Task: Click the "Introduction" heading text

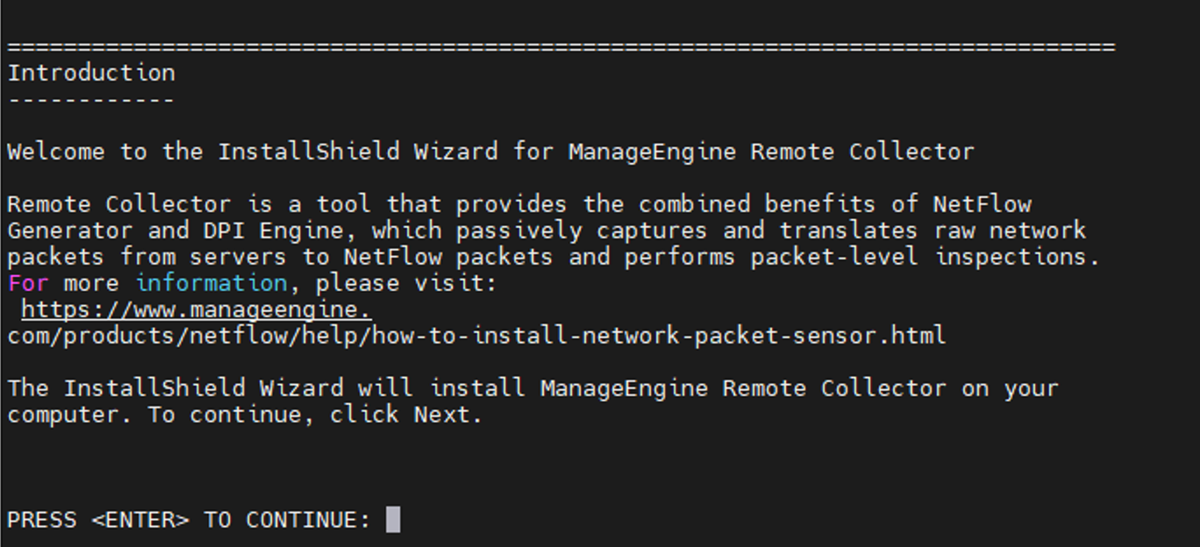Action: (91, 73)
